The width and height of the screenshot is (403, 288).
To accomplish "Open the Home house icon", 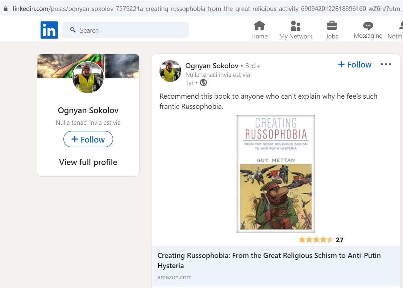I will pos(259,26).
